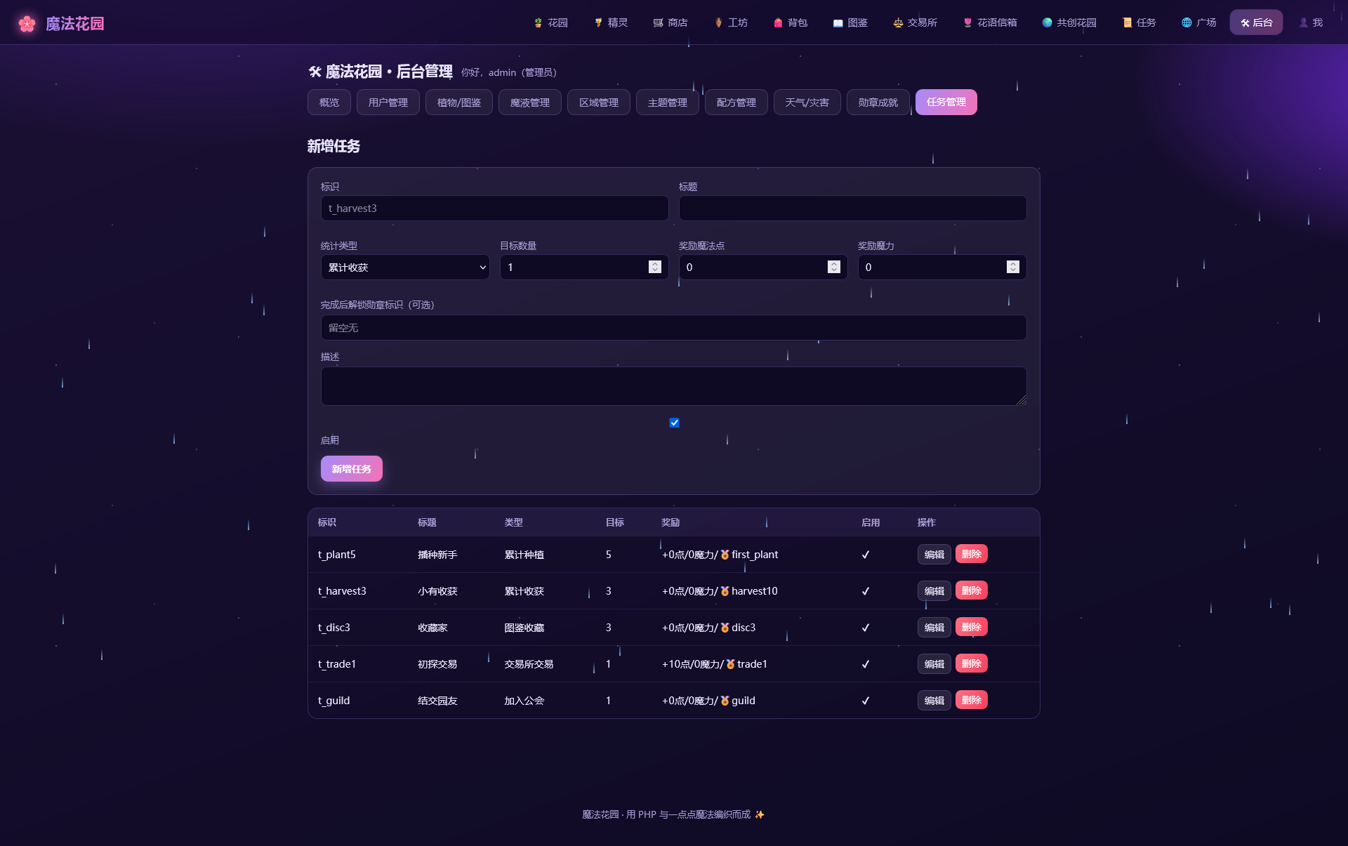The height and width of the screenshot is (846, 1348).
Task: Click the 后台 tools icon in navbar
Action: (1245, 23)
